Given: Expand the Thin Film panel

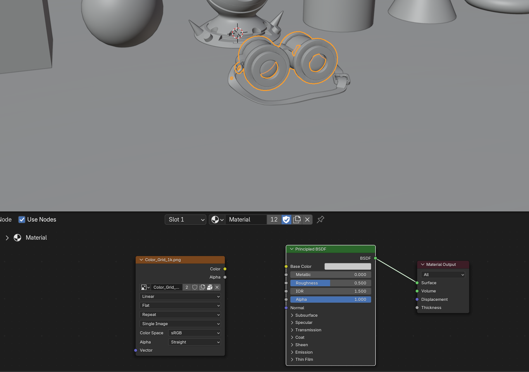Looking at the screenshot, I should click(292, 360).
